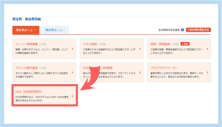The width and height of the screenshot is (222, 127).
Task: Click the +15% label beside メンバー情報編集
Action: [x=43, y=44]
